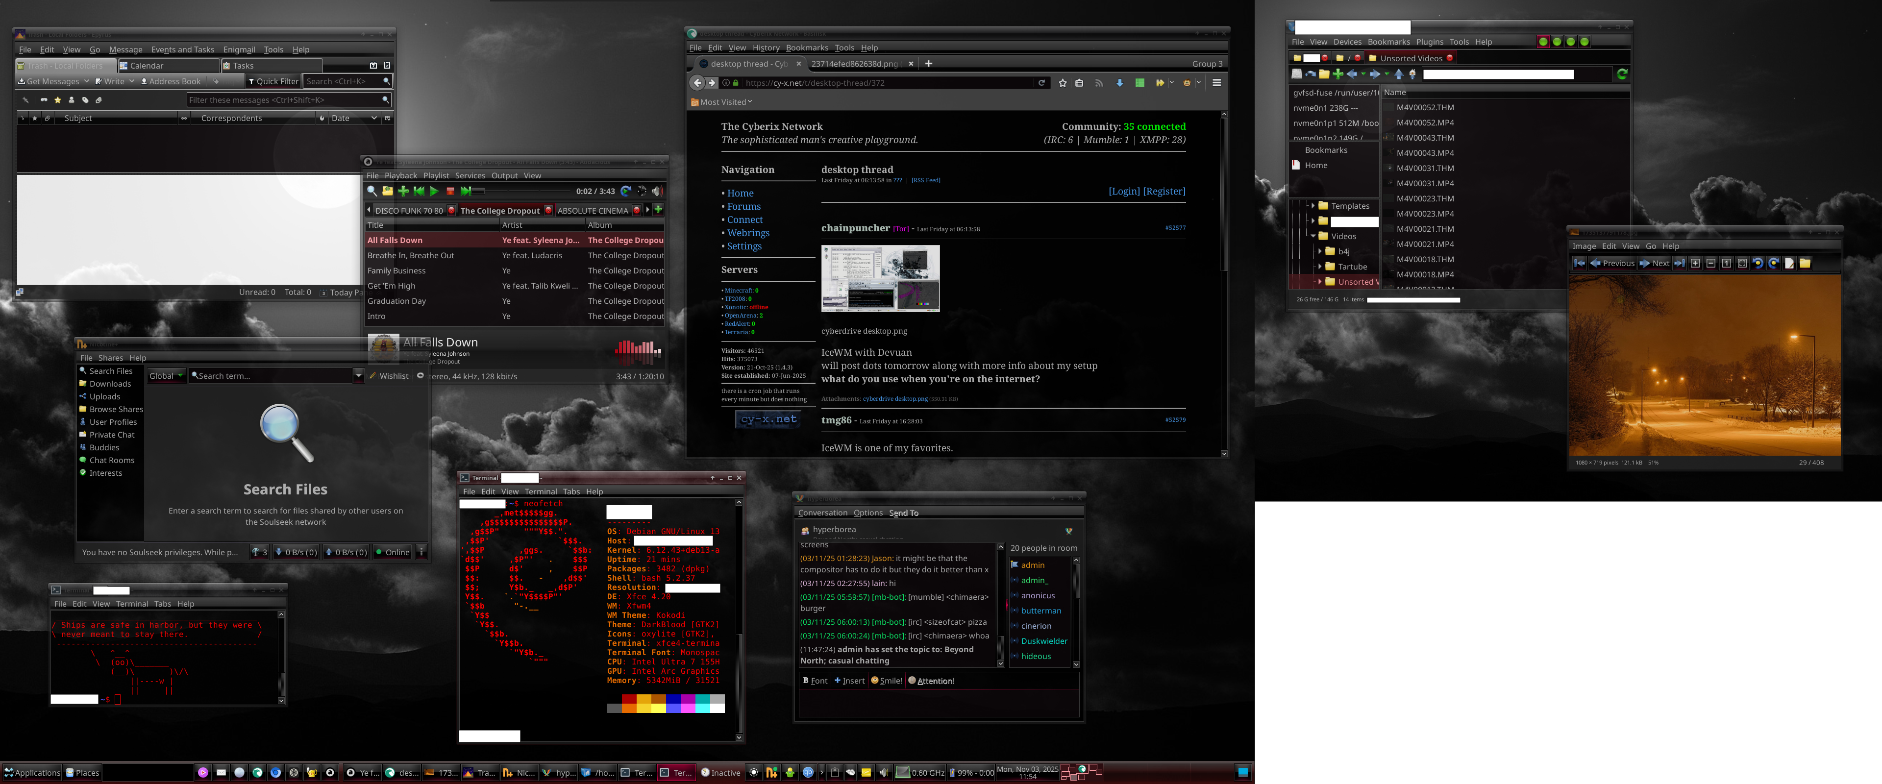Click the open files folder icon in Audacious
Screen dimensions: 1882x784
(x=387, y=192)
